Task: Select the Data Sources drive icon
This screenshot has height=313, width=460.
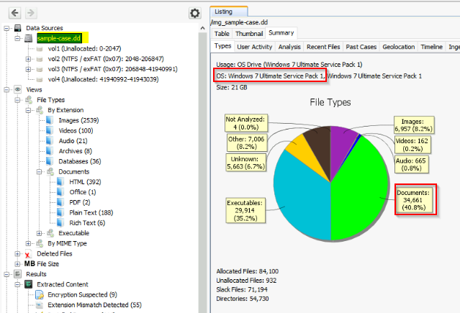Action: pyautogui.click(x=17, y=28)
